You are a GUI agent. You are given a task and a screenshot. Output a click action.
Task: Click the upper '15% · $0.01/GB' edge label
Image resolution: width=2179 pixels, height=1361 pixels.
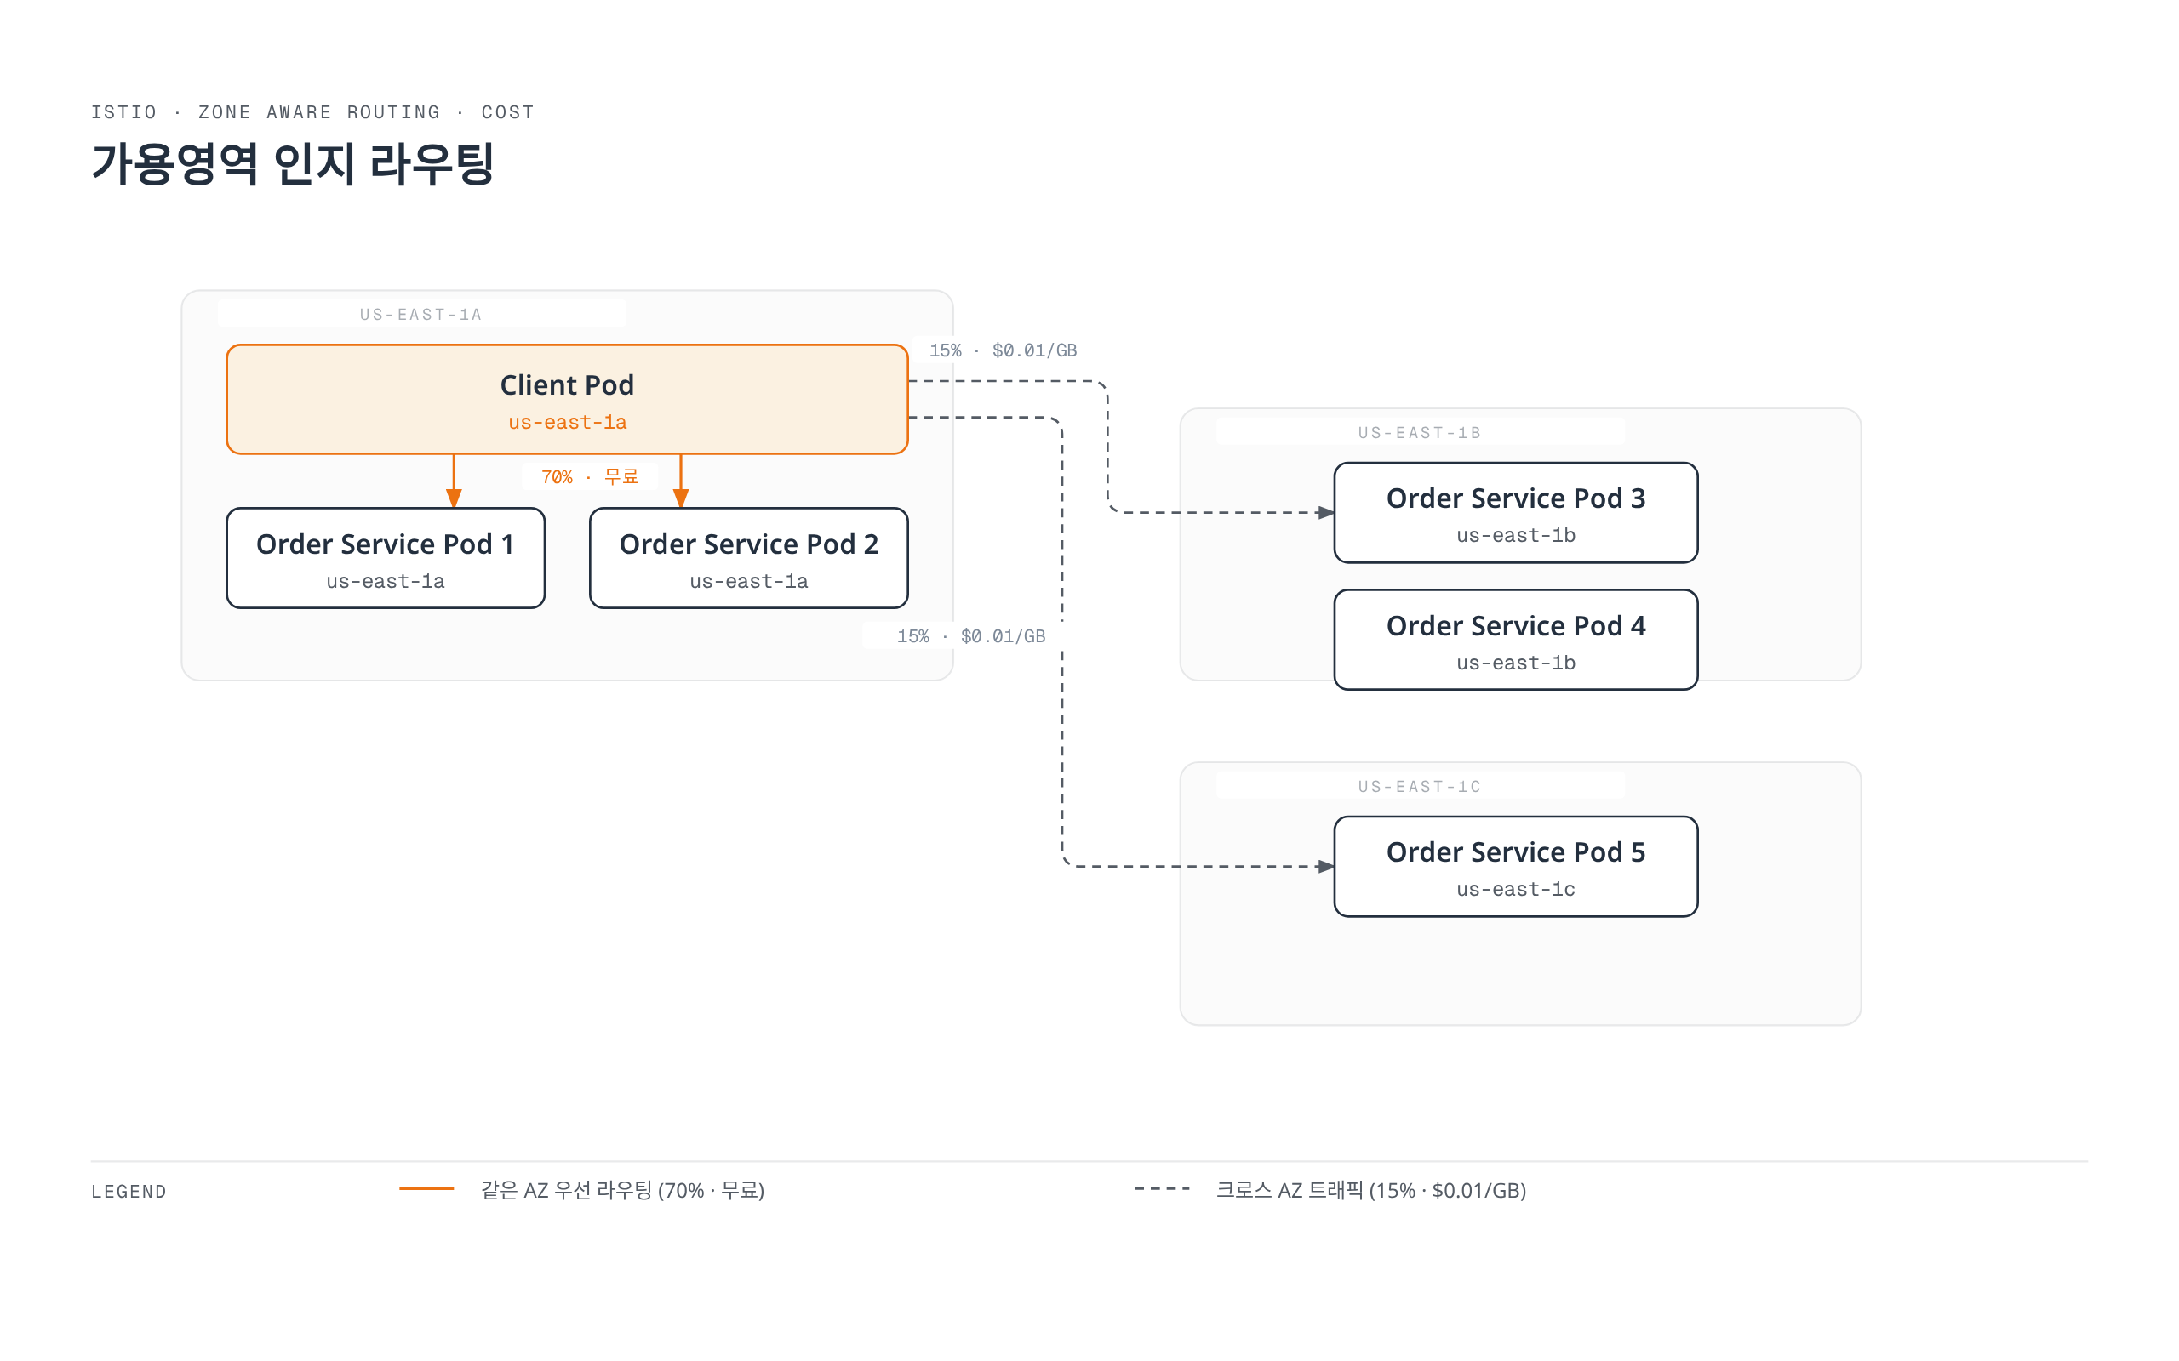pyautogui.click(x=1003, y=350)
